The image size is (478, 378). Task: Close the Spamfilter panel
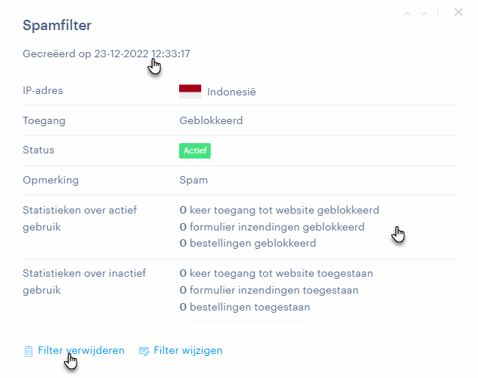[x=458, y=12]
